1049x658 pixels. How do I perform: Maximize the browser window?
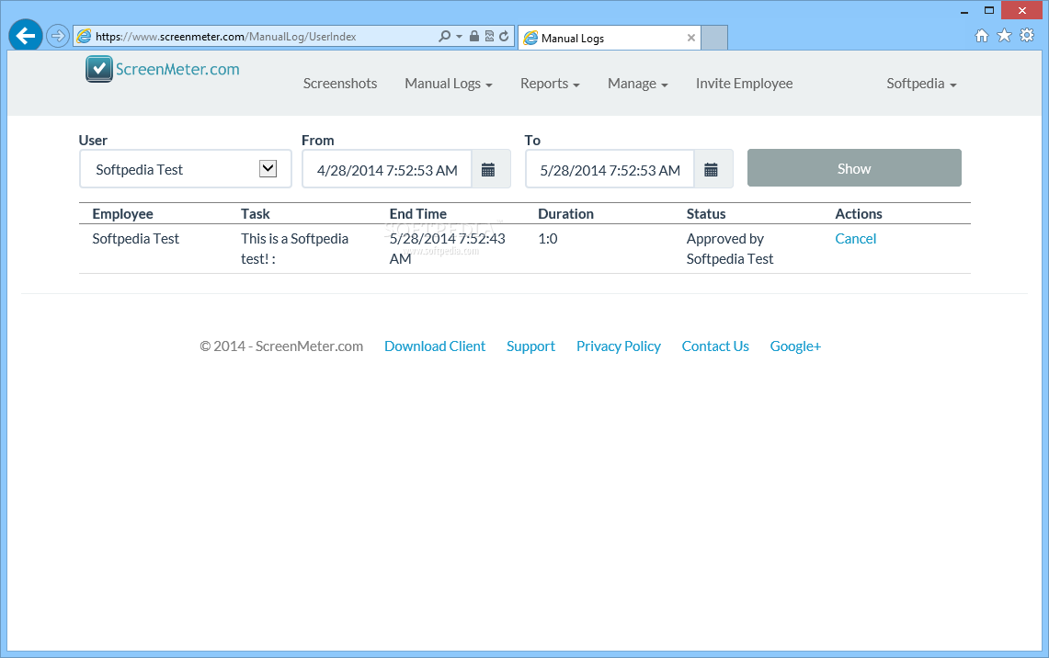tap(989, 10)
